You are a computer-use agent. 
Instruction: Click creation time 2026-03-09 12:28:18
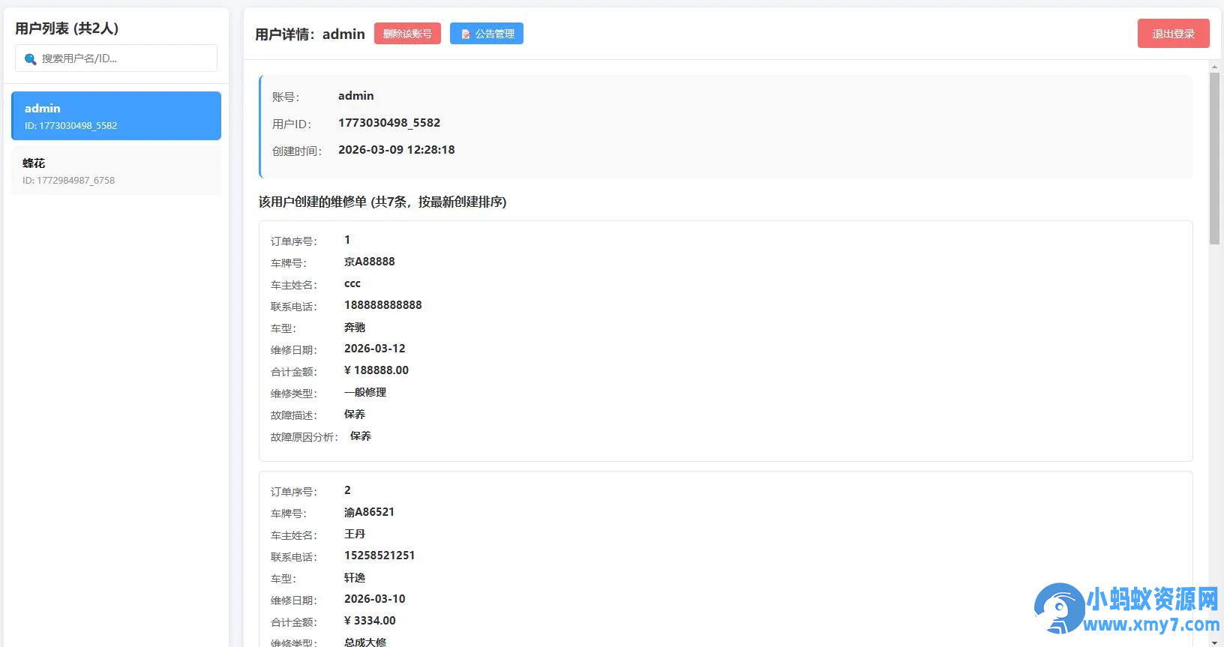click(397, 150)
